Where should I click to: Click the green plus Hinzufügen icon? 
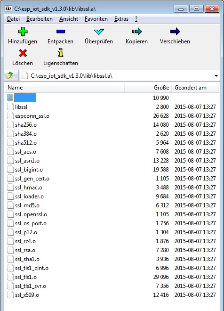pos(23,32)
